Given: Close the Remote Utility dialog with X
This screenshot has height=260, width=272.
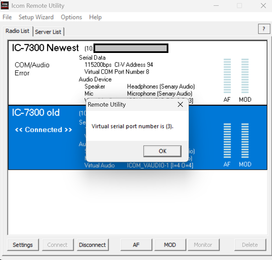Looking at the screenshot, I should coord(180,105).
